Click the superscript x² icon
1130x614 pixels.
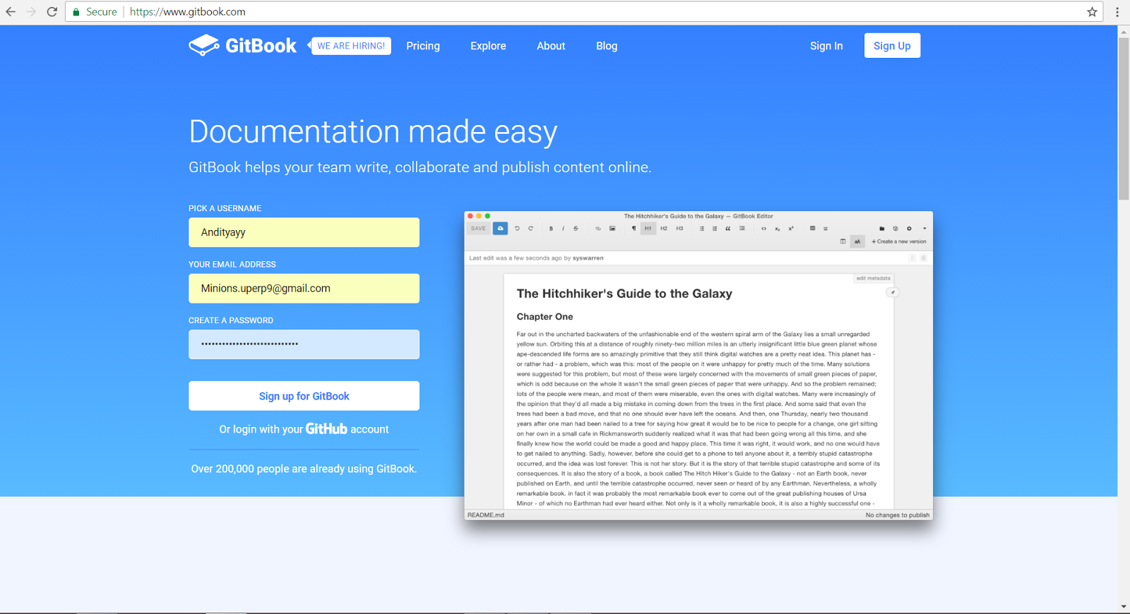(x=791, y=229)
